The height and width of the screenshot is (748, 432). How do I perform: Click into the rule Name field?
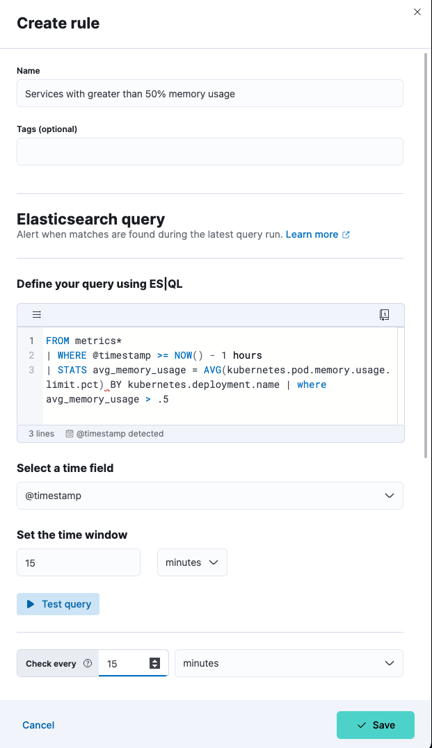(209, 93)
